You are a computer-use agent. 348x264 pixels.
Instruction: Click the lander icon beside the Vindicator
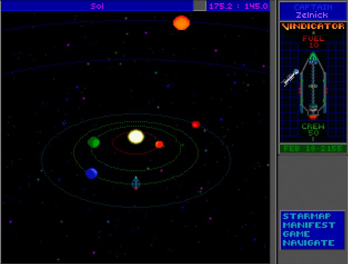(290, 77)
